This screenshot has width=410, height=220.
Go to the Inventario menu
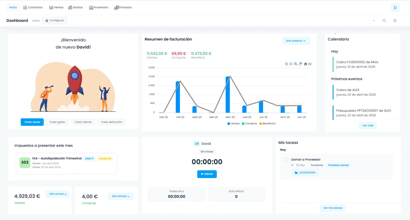click(99, 7)
